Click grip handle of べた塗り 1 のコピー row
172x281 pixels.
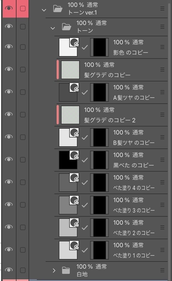162,250
